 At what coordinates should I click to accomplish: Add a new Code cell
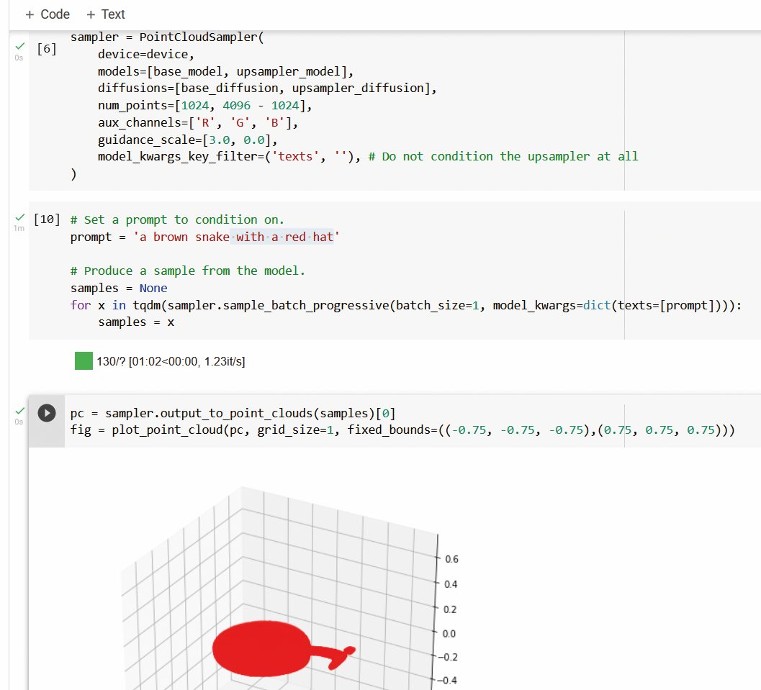pyautogui.click(x=48, y=14)
